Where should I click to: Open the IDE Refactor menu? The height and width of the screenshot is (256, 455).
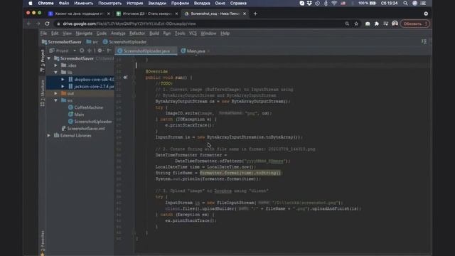click(137, 33)
